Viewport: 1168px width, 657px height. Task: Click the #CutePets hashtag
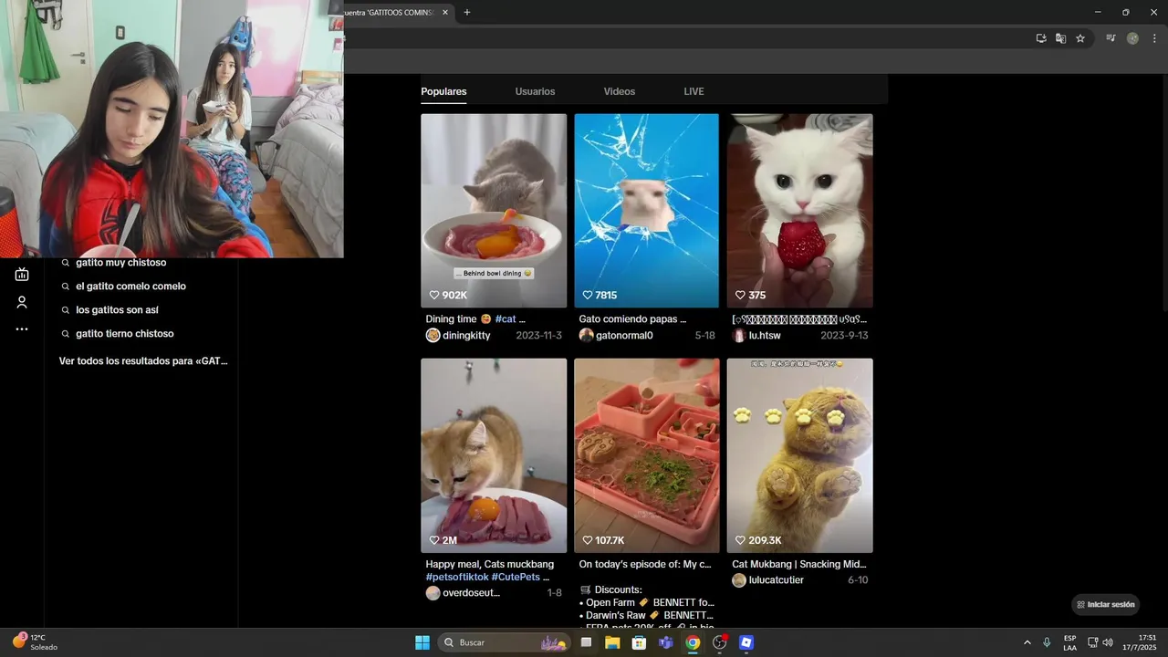pyautogui.click(x=516, y=577)
